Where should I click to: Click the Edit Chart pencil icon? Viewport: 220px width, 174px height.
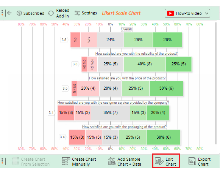pos(159,161)
